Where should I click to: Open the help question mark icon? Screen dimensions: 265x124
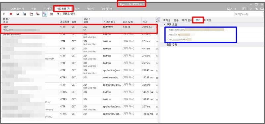pos(251,9)
